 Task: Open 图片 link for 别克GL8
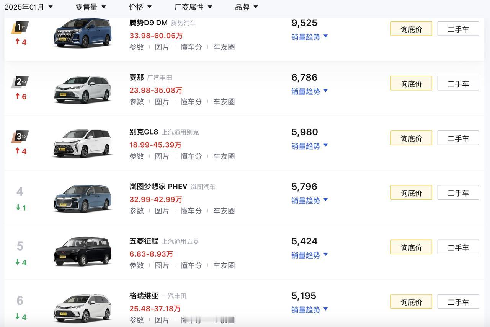162,156
